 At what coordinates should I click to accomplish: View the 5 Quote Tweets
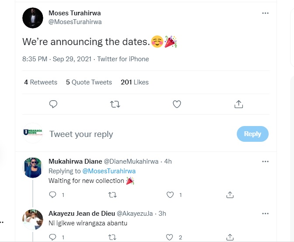pyautogui.click(x=89, y=82)
